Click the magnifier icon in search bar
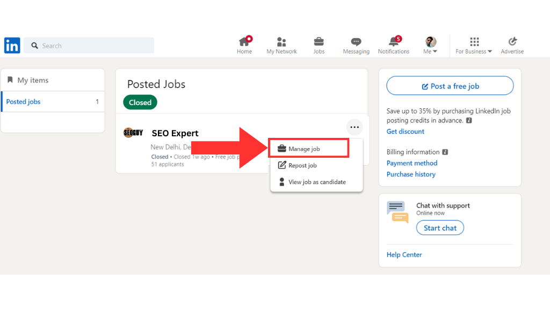 (34, 46)
